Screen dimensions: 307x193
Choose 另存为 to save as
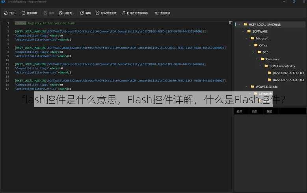(66, 13)
